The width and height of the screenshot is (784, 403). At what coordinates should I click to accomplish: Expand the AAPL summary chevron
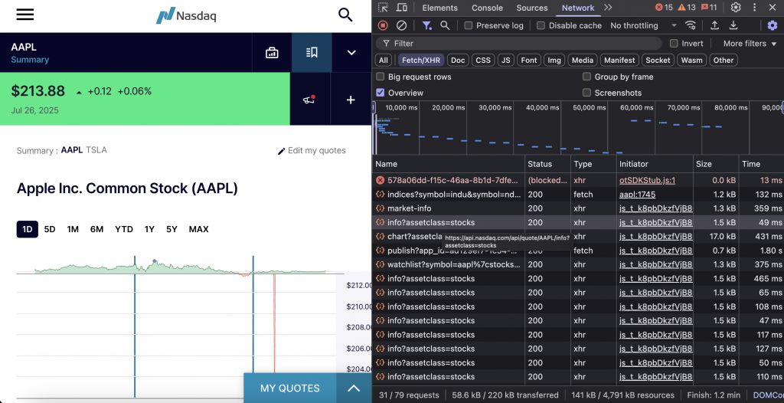click(x=351, y=53)
